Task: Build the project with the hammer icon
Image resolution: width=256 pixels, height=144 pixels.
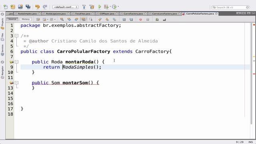Action: coord(84,7)
